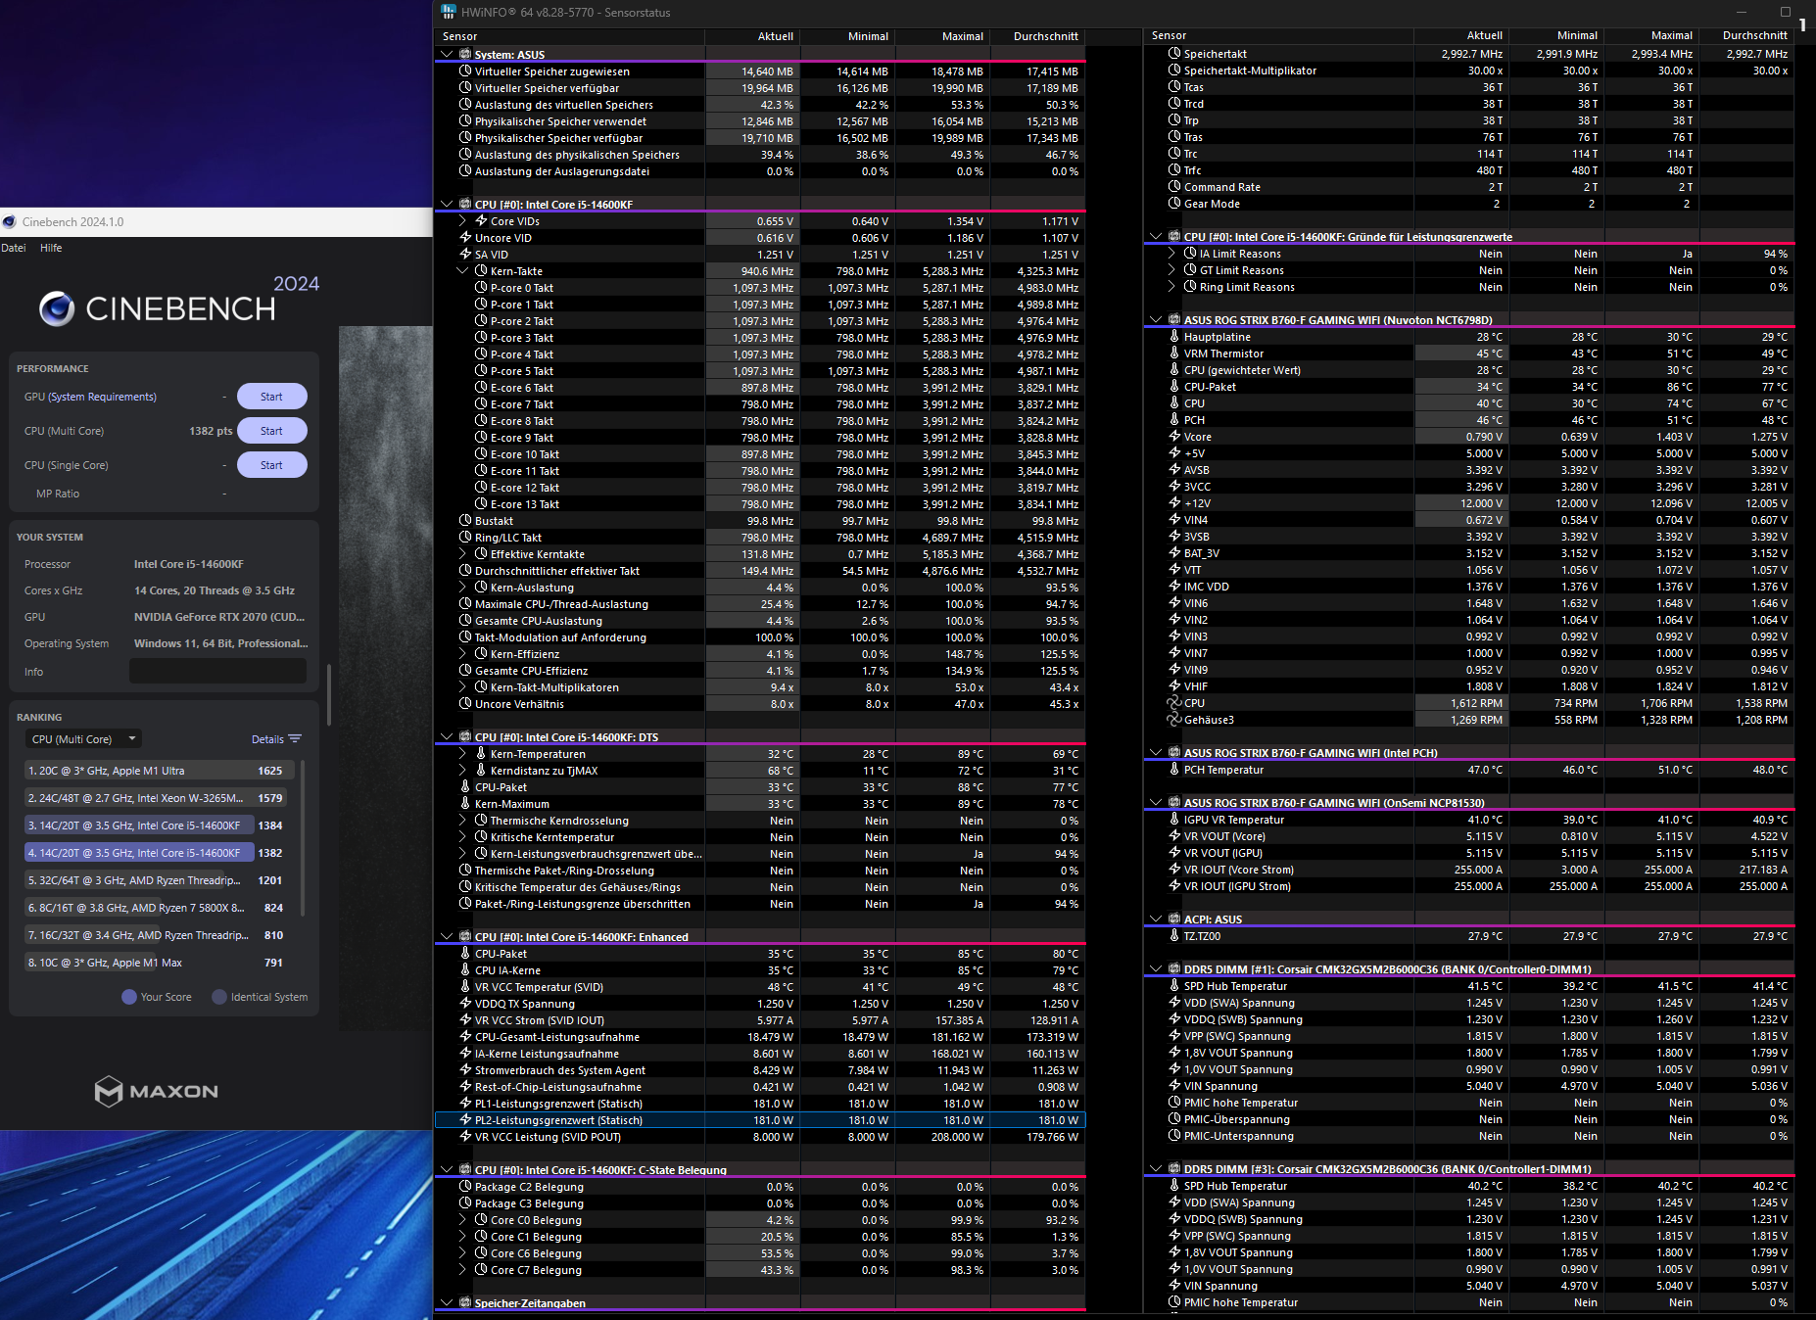1816x1320 pixels.
Task: Click the clock icon beside Bustakt
Action: pos(466,521)
